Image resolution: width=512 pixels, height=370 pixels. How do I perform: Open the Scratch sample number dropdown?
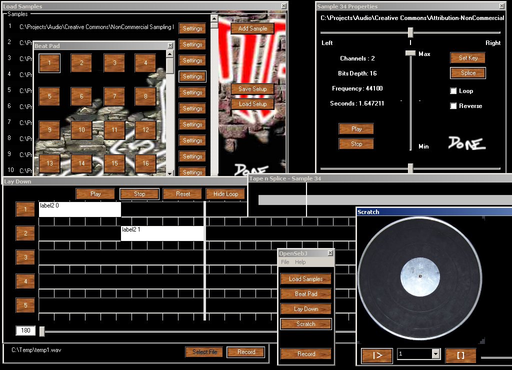[435, 354]
